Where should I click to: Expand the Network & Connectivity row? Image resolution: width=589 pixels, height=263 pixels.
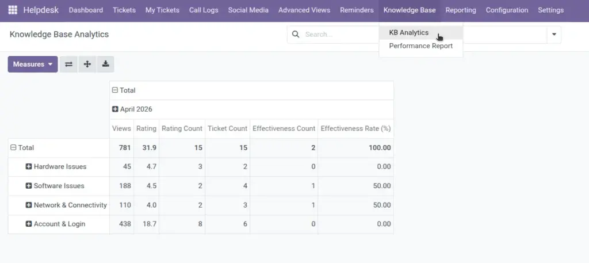click(x=66, y=205)
